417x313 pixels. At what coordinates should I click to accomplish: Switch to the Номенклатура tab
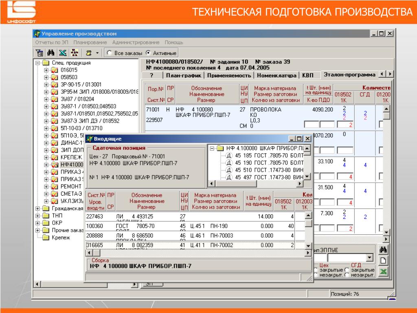(x=277, y=75)
